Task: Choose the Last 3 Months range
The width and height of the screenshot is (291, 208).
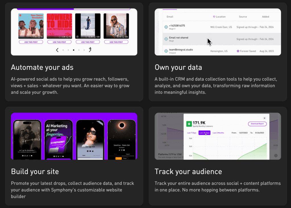Action: point(218,133)
